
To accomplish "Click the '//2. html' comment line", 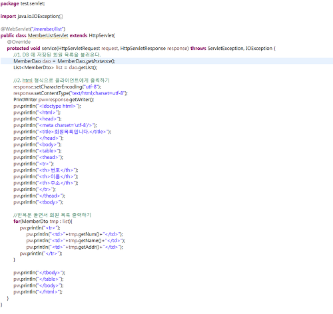I will tap(61, 80).
